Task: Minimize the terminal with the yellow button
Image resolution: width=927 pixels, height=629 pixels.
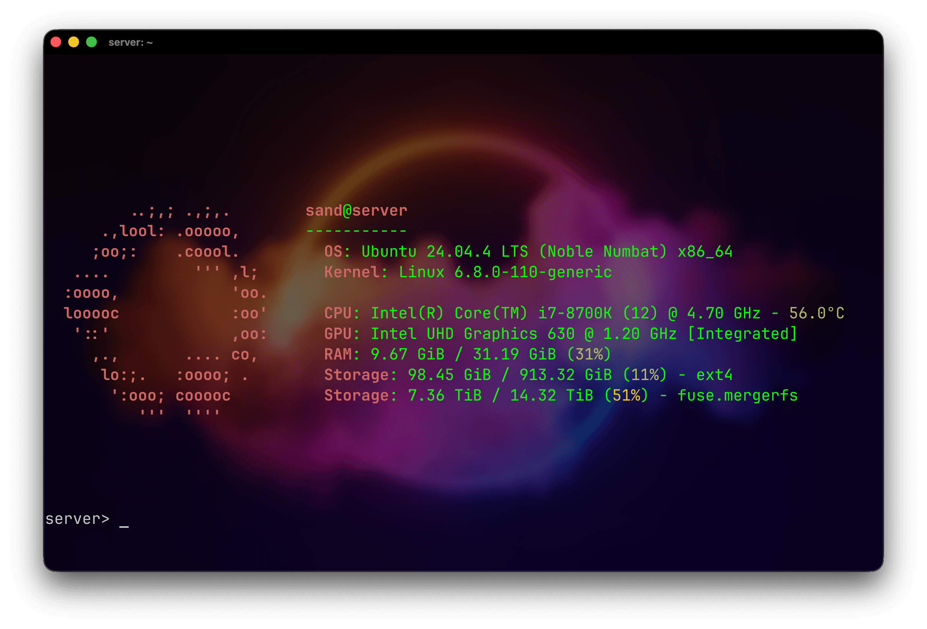Action: click(x=74, y=42)
